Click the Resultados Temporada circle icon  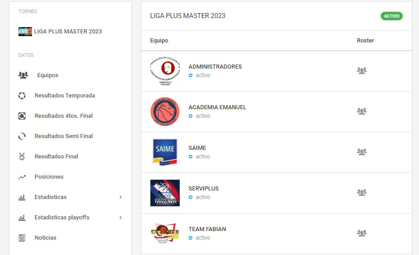coord(22,96)
